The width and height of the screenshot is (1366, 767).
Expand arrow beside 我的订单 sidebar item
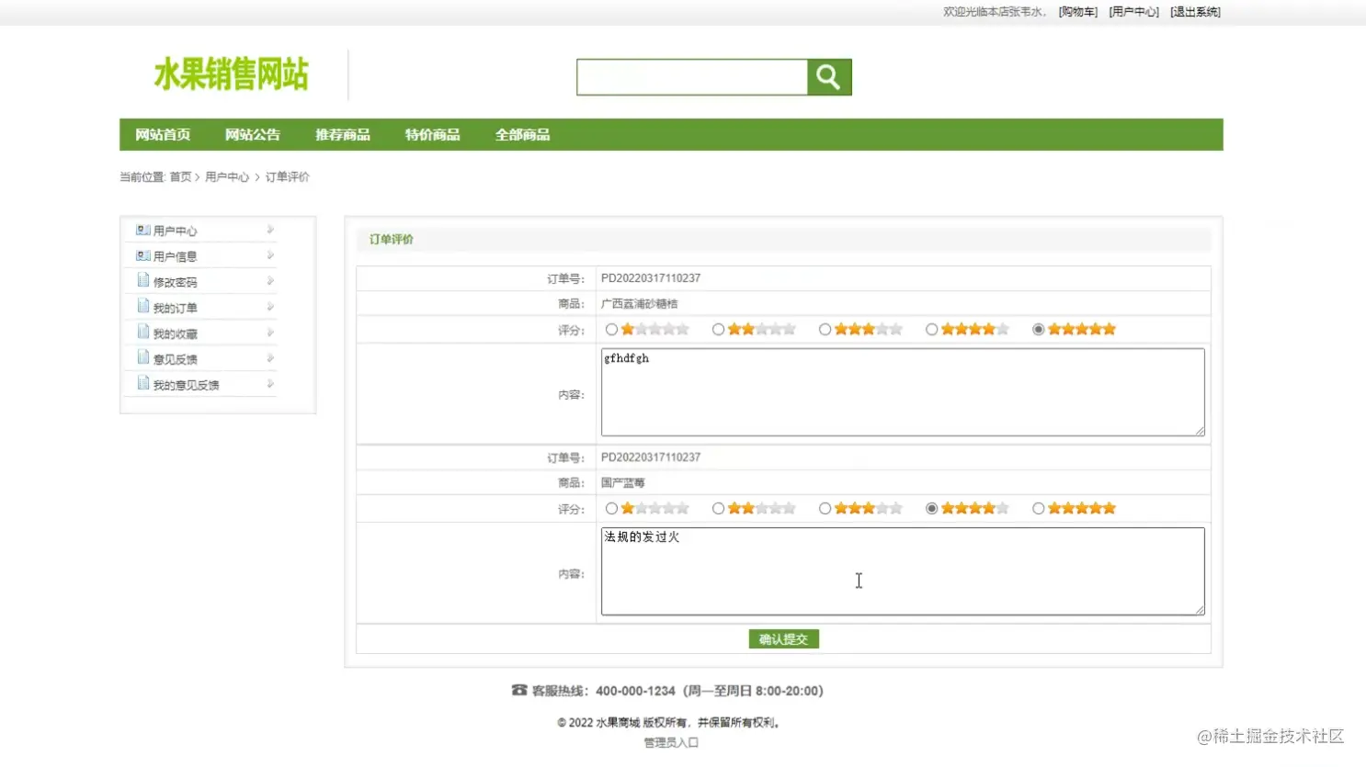point(270,307)
